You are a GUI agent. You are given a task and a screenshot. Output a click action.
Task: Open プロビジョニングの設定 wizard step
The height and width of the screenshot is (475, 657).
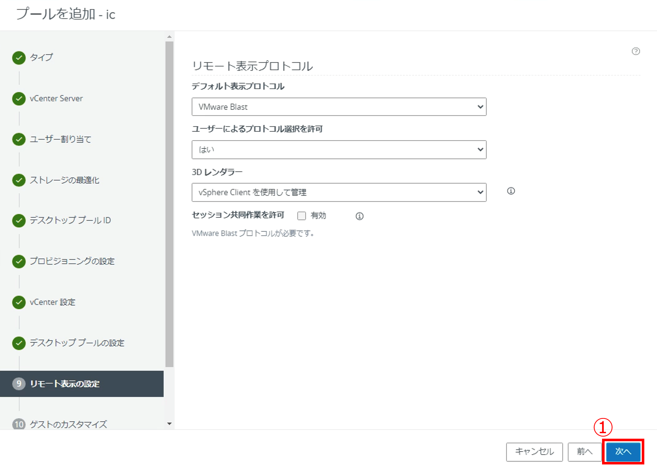tap(72, 261)
